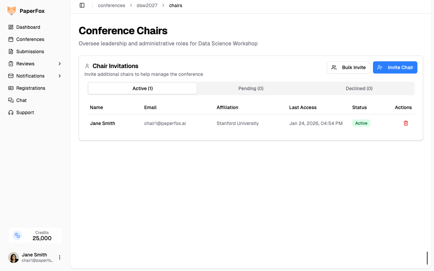
Task: Switch to the Declined (0) tab
Action: coord(359,88)
